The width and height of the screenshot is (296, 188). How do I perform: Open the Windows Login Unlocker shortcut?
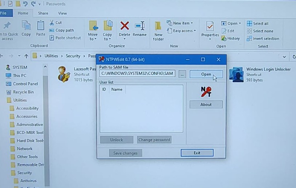click(x=236, y=74)
